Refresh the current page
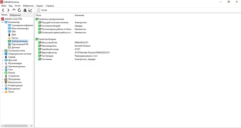This screenshot has width=241, height=128. tap(19, 10)
